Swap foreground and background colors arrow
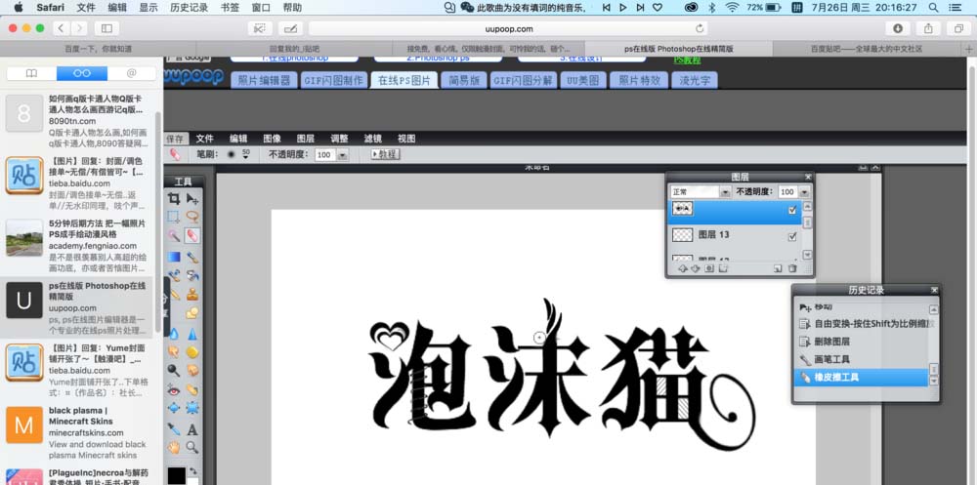This screenshot has height=485, width=977. (x=193, y=471)
